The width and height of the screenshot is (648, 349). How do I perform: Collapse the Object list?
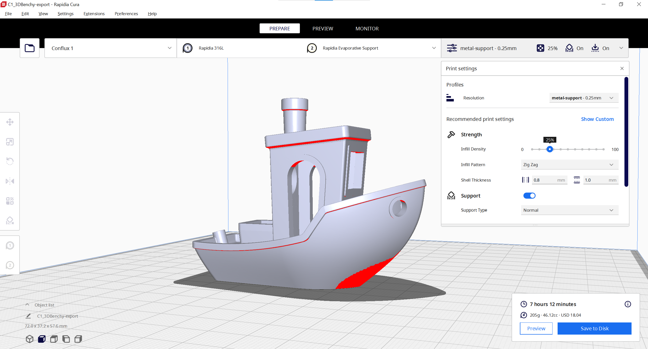[x=27, y=305]
